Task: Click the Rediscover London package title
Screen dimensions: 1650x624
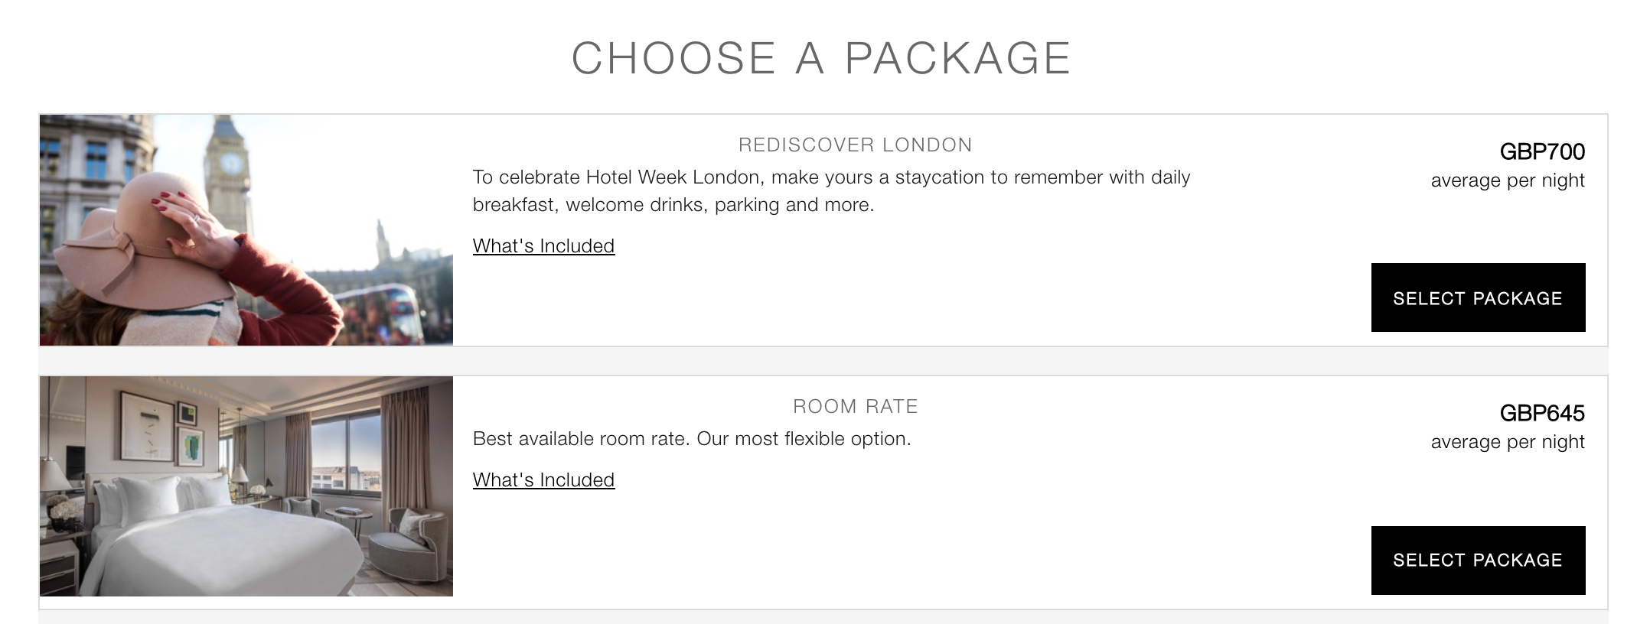Action: 855,145
